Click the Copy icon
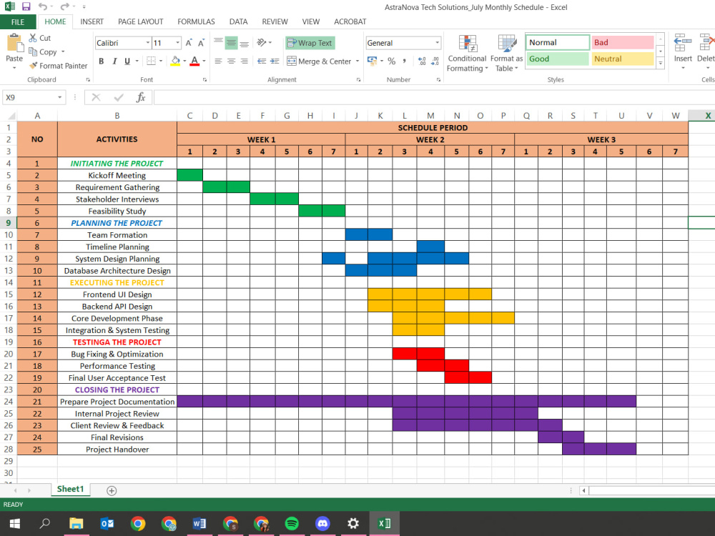This screenshot has height=536, width=715. 33,51
